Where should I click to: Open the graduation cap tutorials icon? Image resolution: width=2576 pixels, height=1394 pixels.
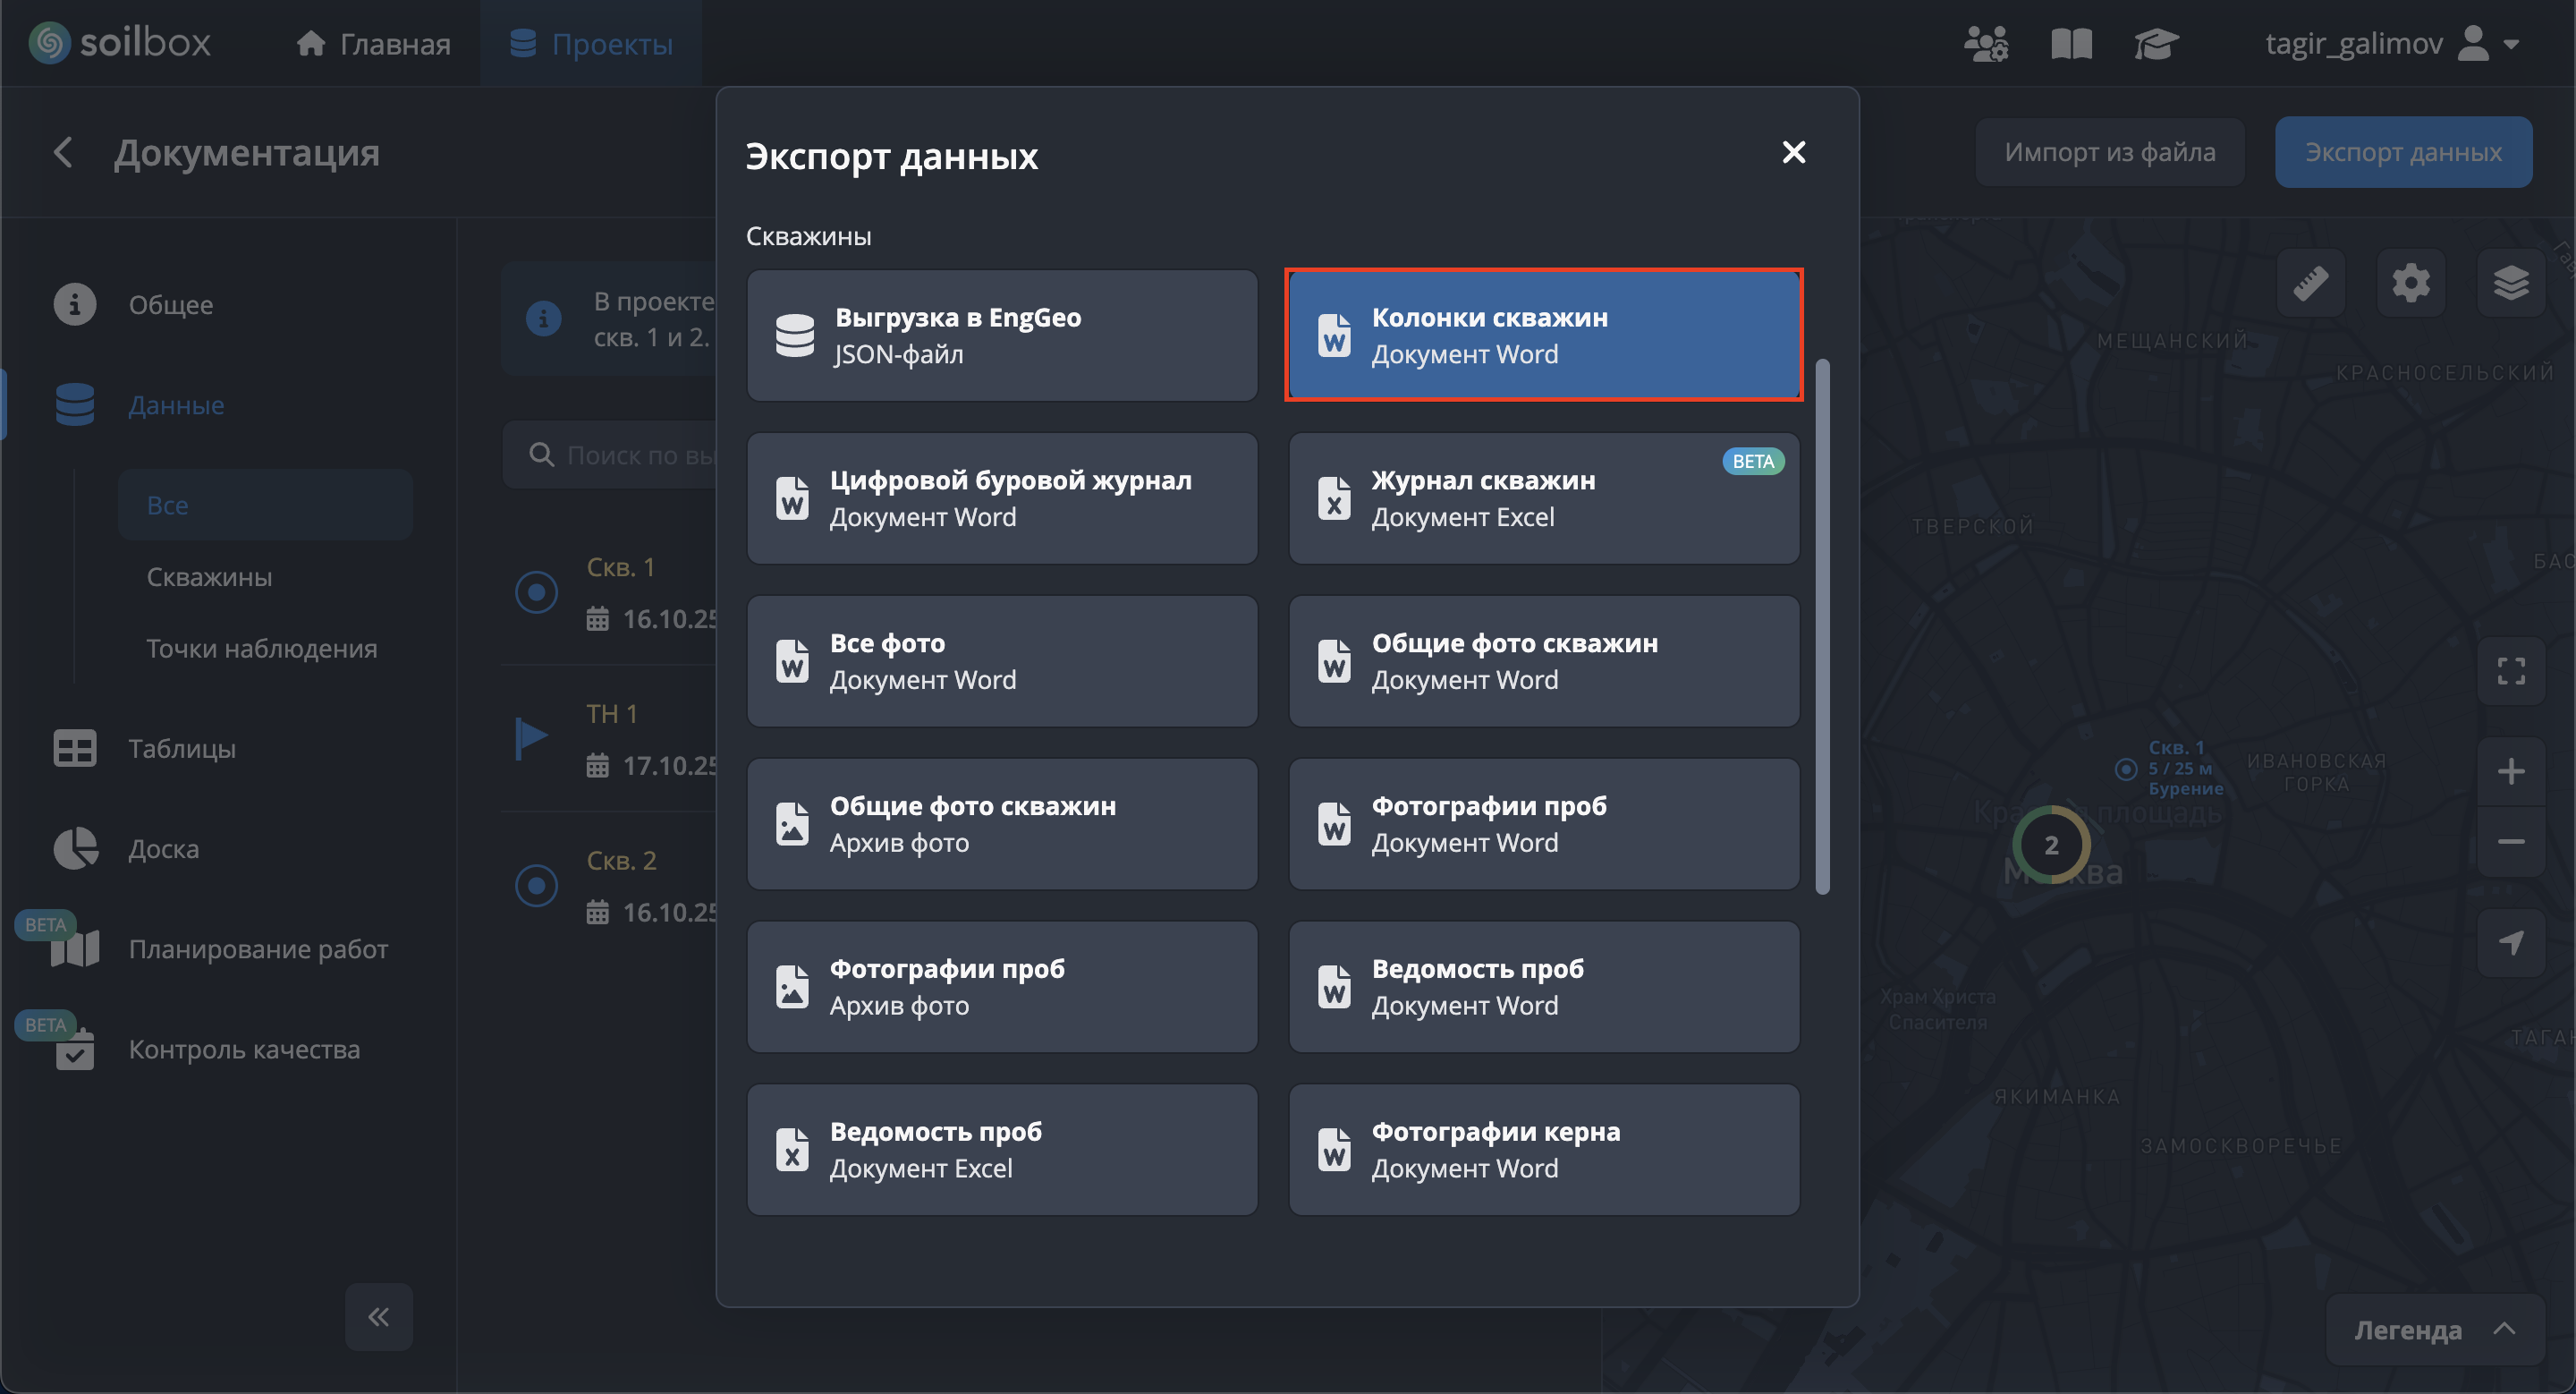(x=2155, y=44)
